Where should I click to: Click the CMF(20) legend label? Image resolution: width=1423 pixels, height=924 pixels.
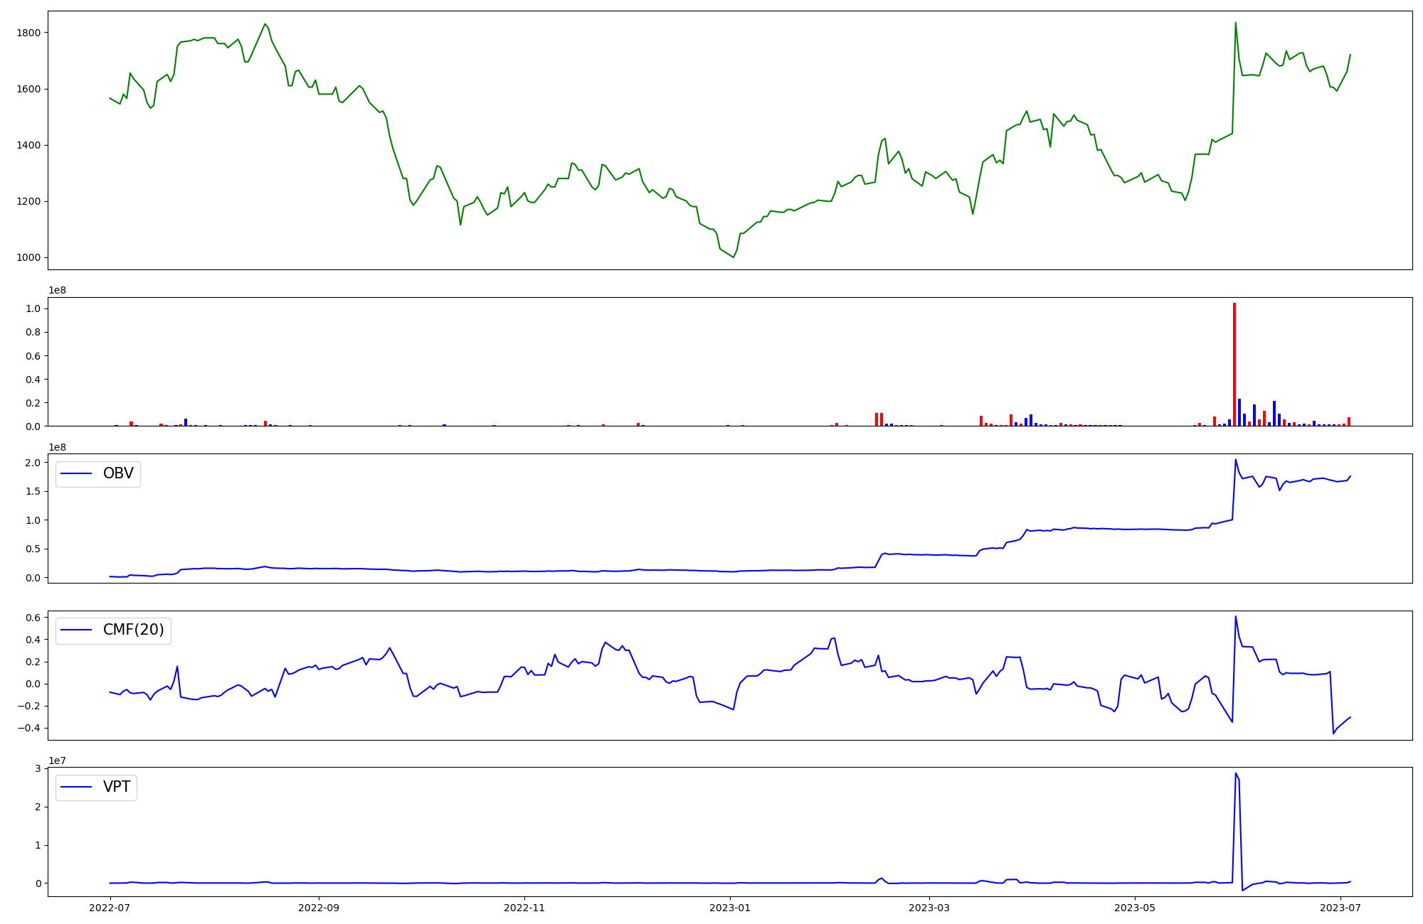pyautogui.click(x=133, y=630)
